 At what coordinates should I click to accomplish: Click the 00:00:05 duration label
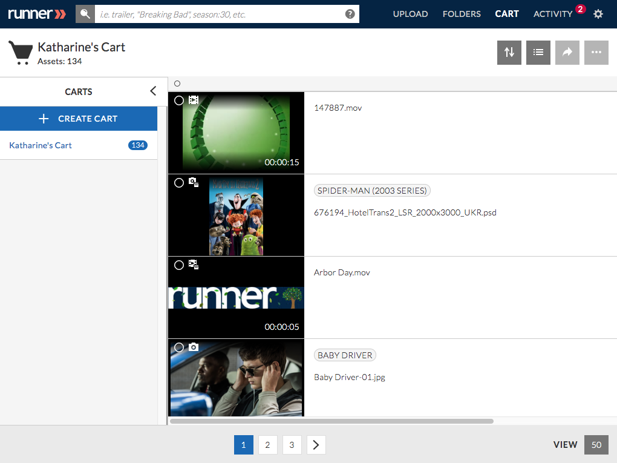(282, 327)
